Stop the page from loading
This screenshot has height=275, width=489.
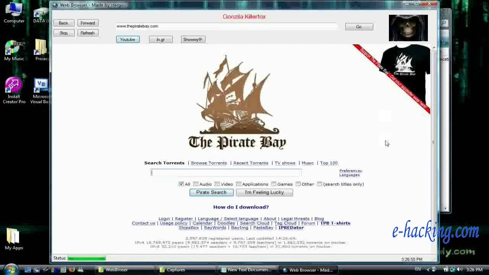coord(63,33)
